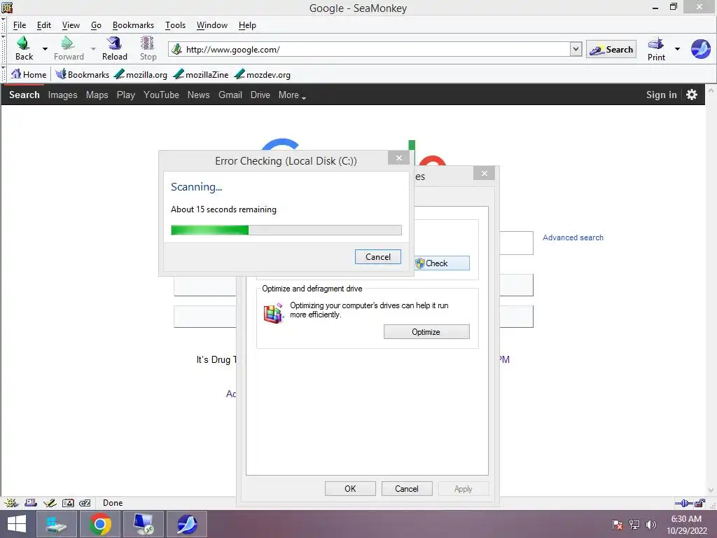The image size is (717, 538).
Task: Click the Home bookmark toolbar button
Action: pos(28,74)
